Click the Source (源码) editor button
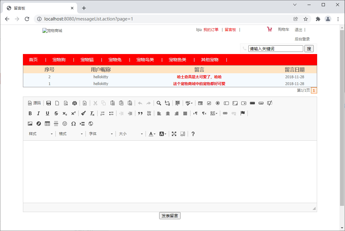 pos(34,103)
